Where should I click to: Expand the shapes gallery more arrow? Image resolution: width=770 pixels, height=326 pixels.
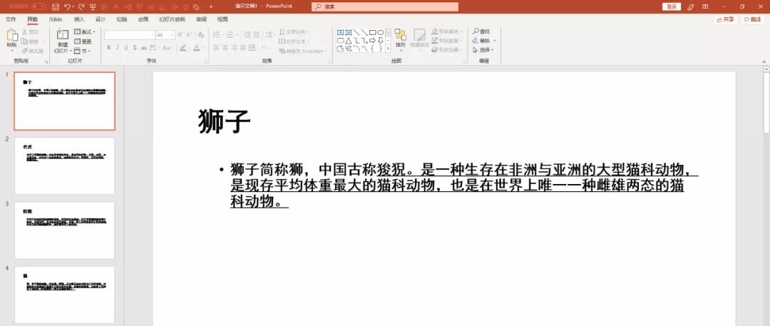pos(388,49)
